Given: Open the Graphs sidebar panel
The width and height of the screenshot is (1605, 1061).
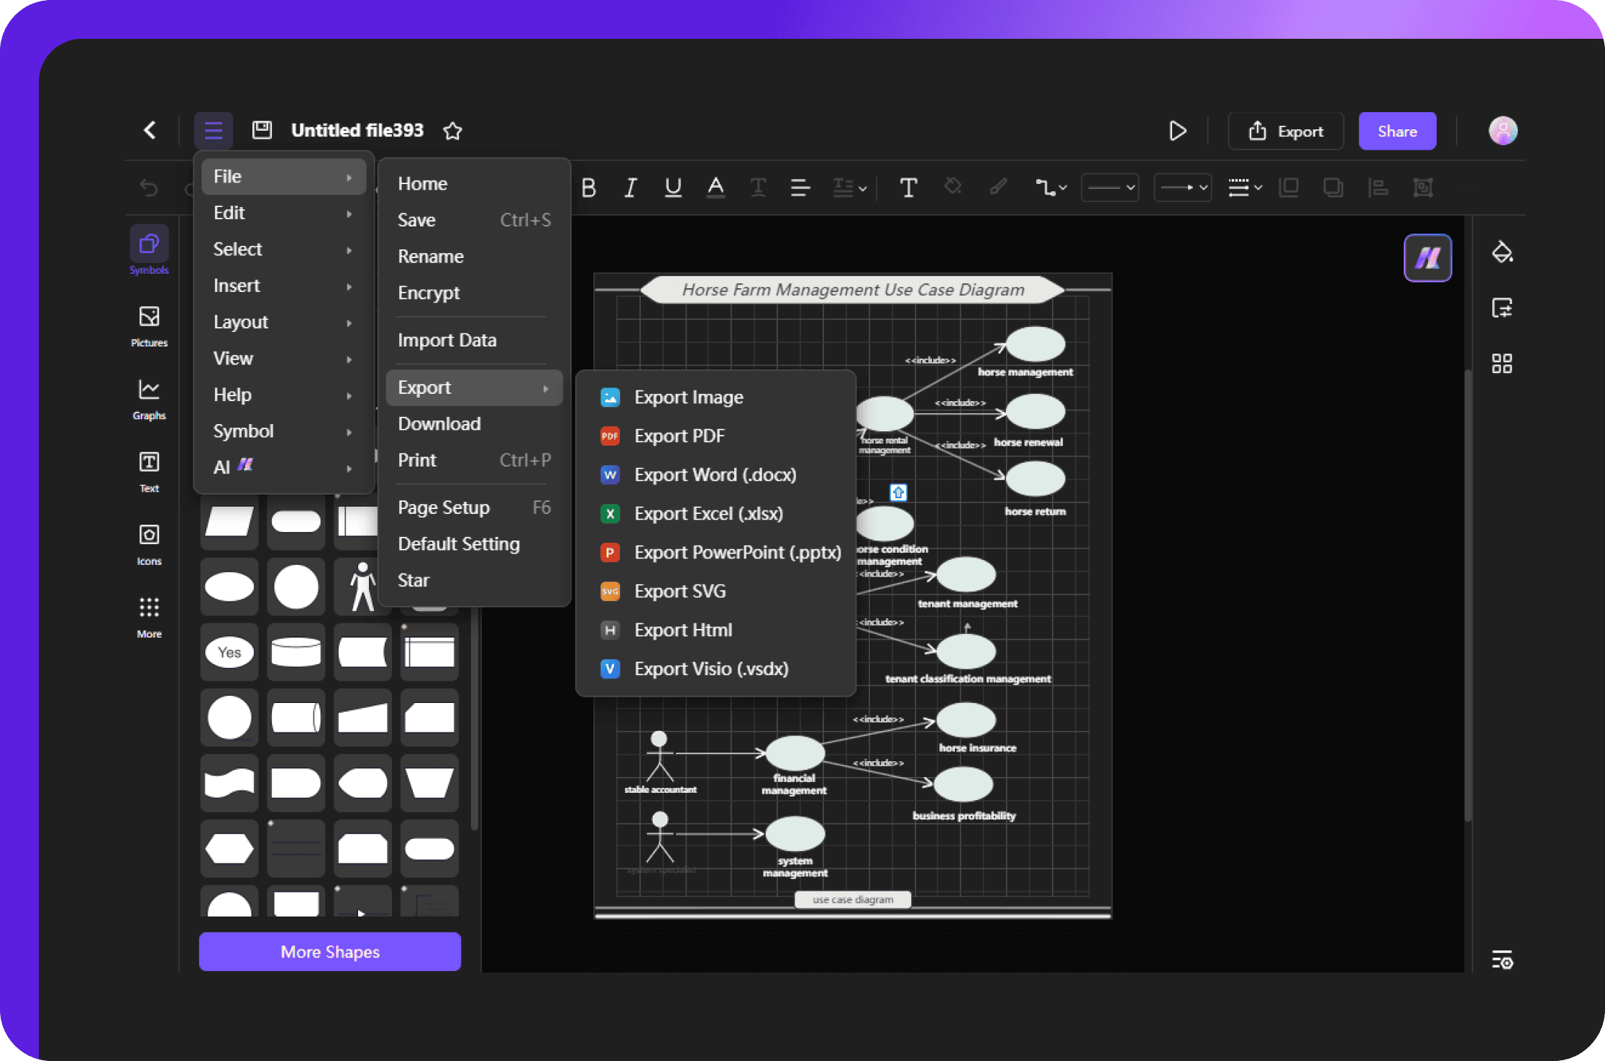Looking at the screenshot, I should (150, 399).
